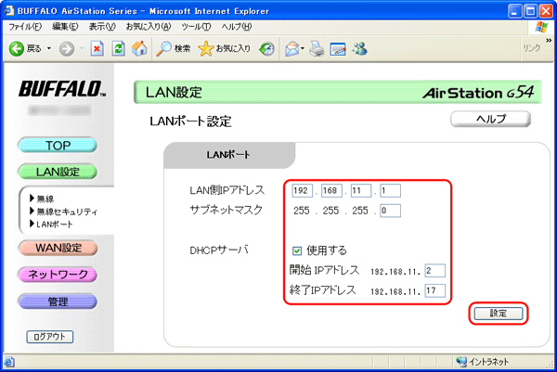This screenshot has width=557, height=372.
Task: Click subnet mask last octet field
Action: point(390,211)
